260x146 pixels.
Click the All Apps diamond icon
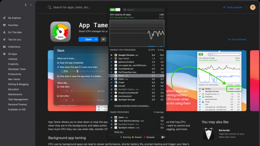(4, 54)
